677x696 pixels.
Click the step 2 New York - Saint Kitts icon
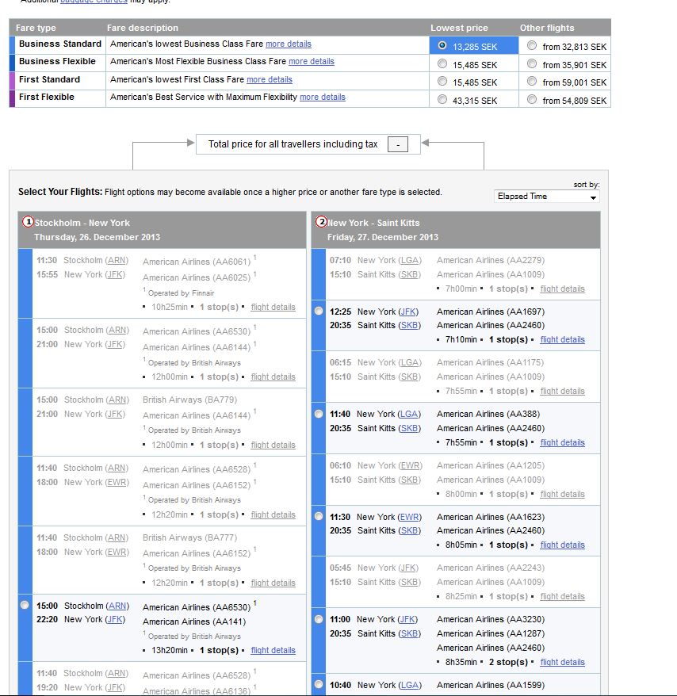(321, 223)
